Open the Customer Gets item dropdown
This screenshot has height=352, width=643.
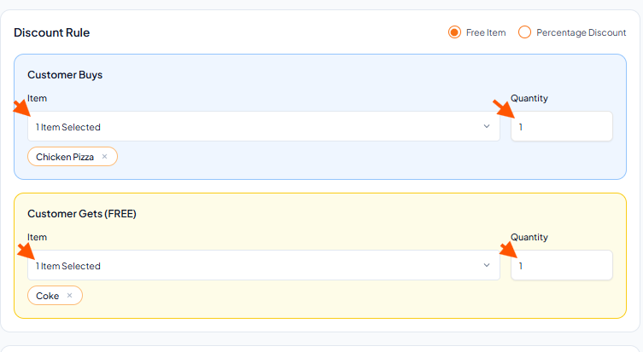tap(264, 265)
